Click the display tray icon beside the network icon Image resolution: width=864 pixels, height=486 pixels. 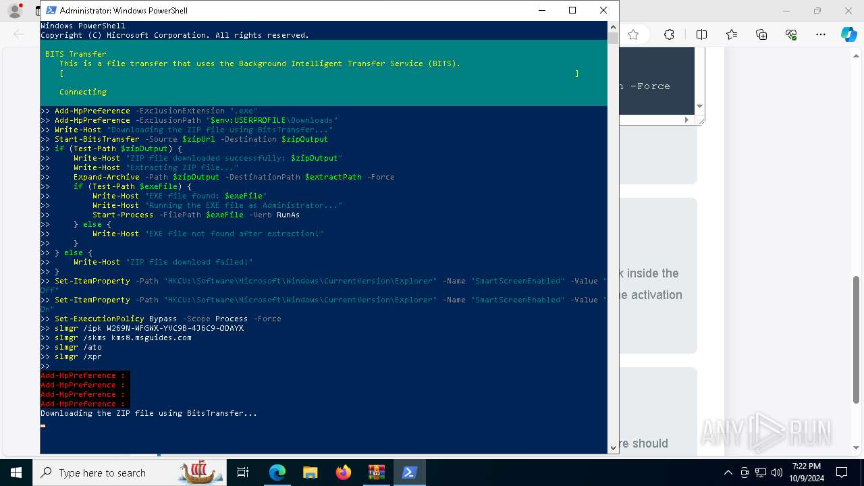[x=745, y=473]
